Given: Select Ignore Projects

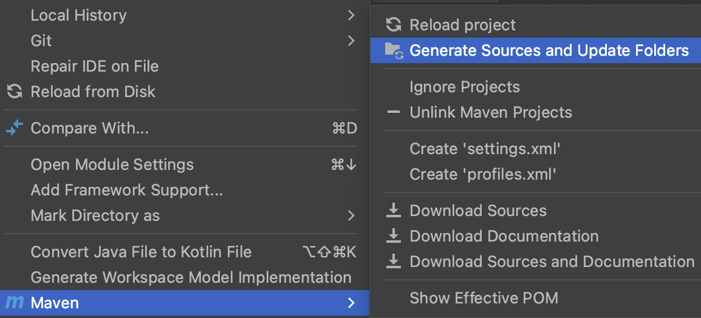Looking at the screenshot, I should [536, 87].
